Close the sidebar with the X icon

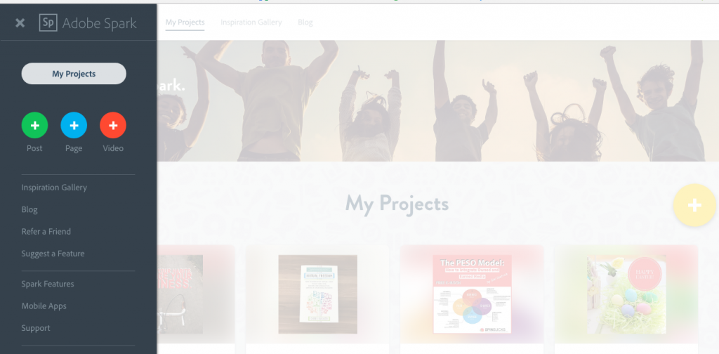coord(20,23)
